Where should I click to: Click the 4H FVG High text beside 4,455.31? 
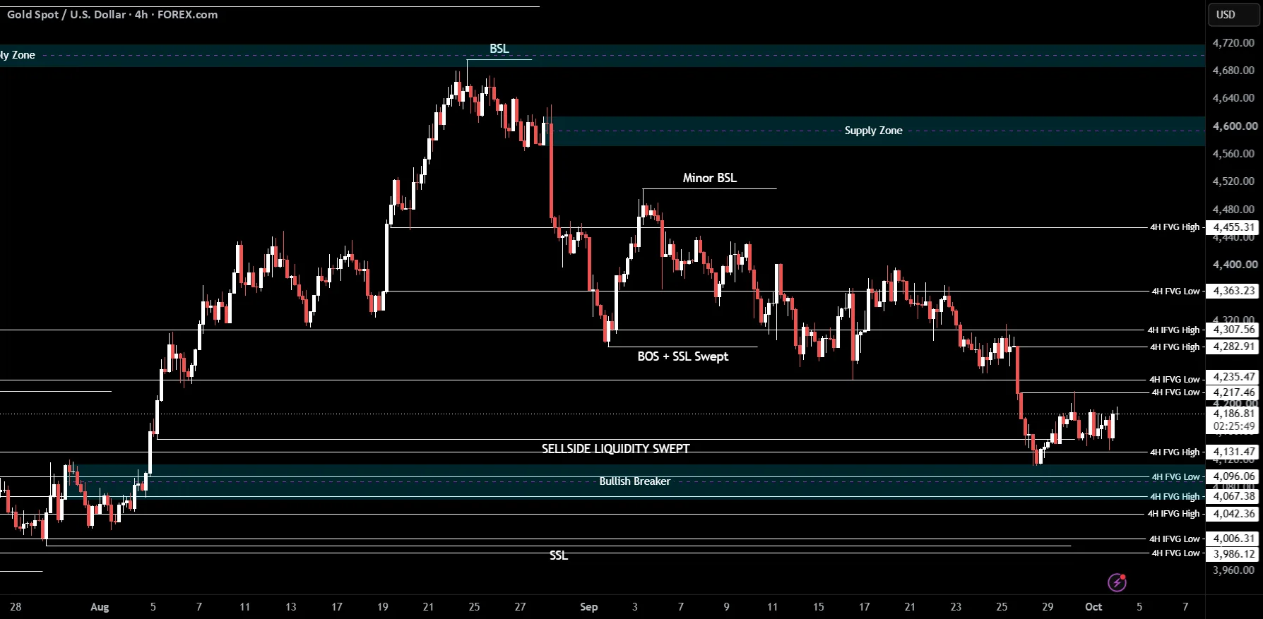(1175, 227)
